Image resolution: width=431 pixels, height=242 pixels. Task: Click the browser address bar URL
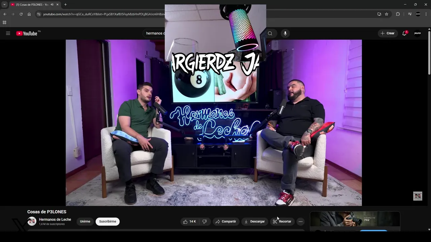104,14
